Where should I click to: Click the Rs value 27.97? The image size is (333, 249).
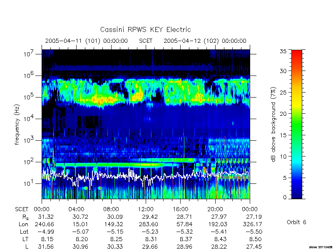(x=219, y=217)
